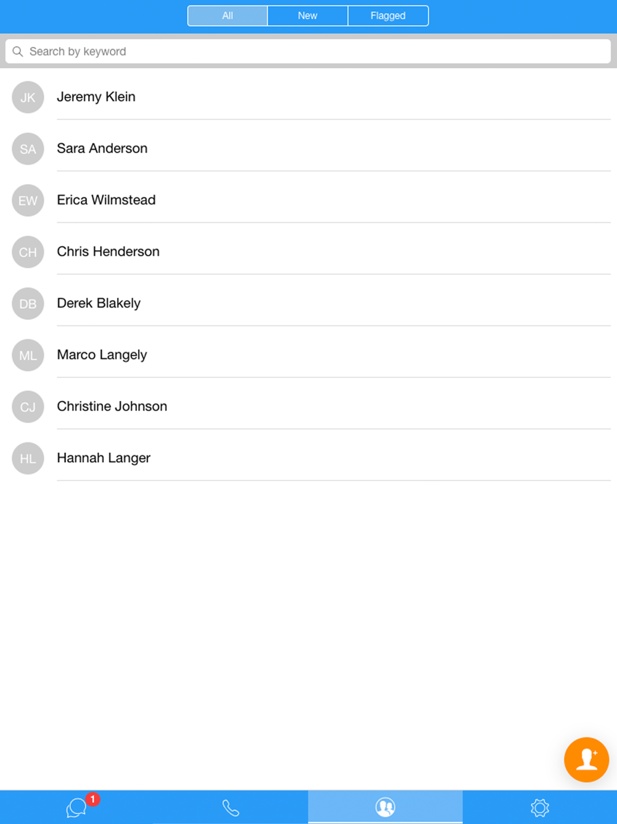
Task: Tap the HL avatar circle
Action: click(28, 458)
